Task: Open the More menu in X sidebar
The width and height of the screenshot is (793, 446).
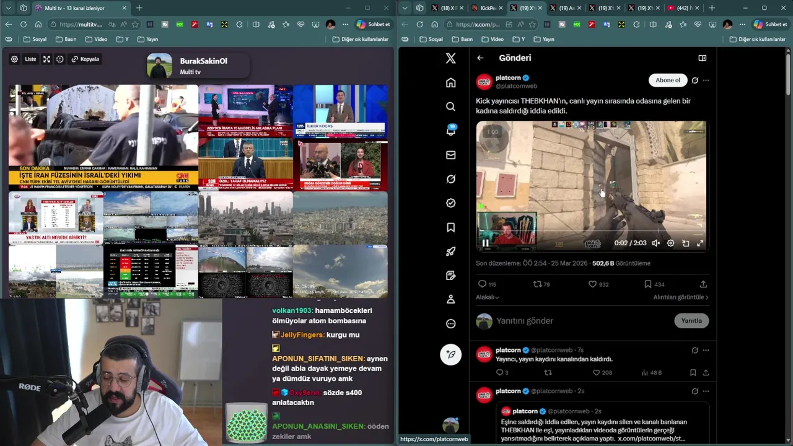Action: (x=450, y=323)
